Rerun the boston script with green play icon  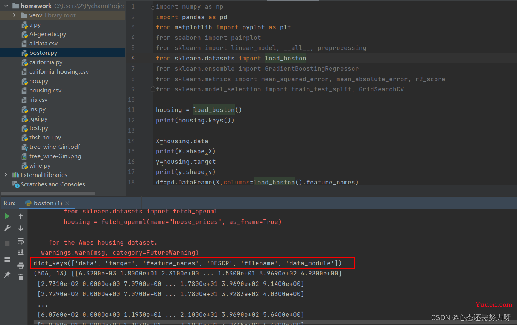(x=7, y=216)
